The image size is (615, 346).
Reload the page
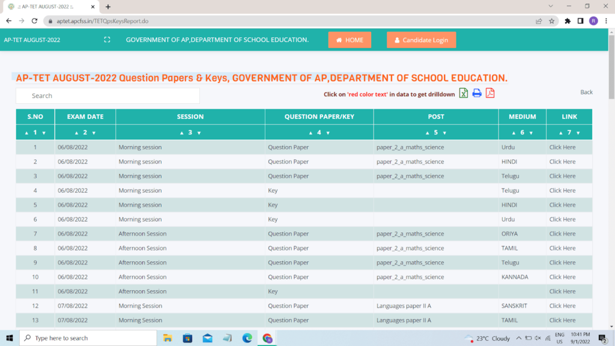click(x=35, y=20)
